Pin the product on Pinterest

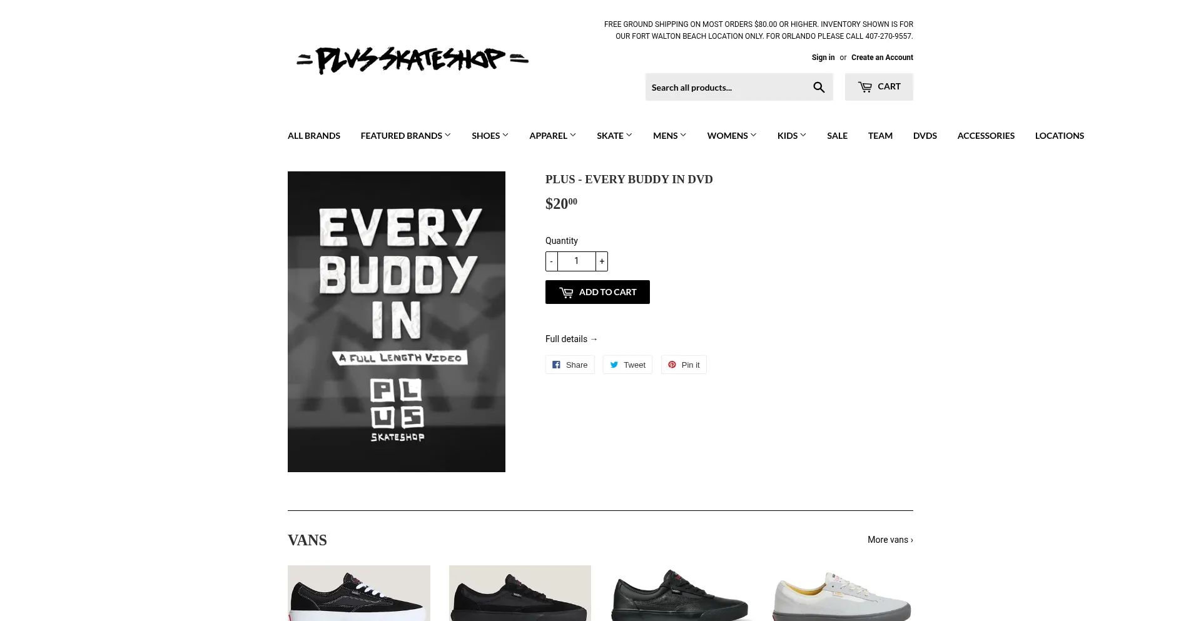[x=684, y=365]
